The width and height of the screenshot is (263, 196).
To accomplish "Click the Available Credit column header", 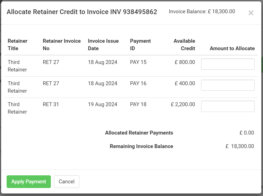I will [184, 45].
